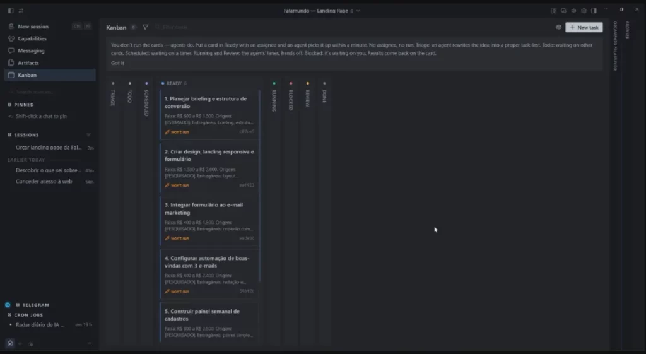
Task: Dismiss the hint with Got it
Action: (117, 63)
